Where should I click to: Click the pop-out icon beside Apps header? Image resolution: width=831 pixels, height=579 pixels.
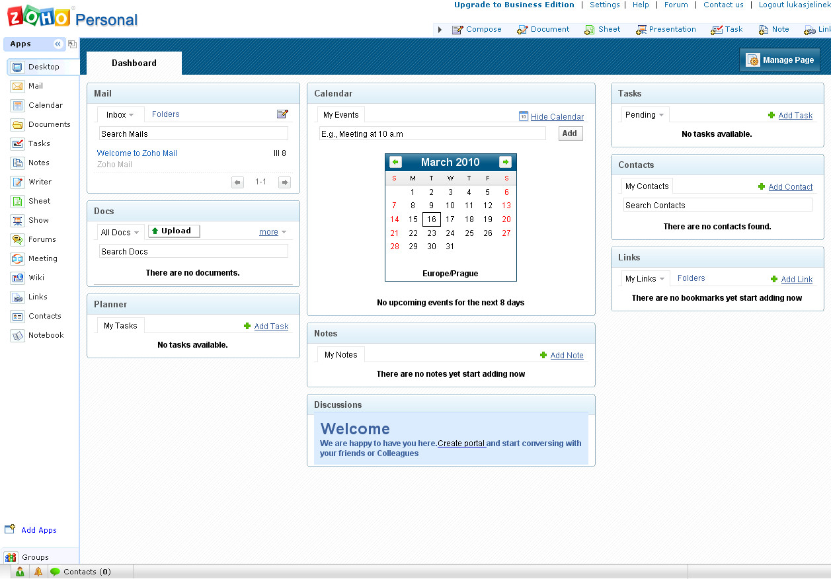point(72,44)
